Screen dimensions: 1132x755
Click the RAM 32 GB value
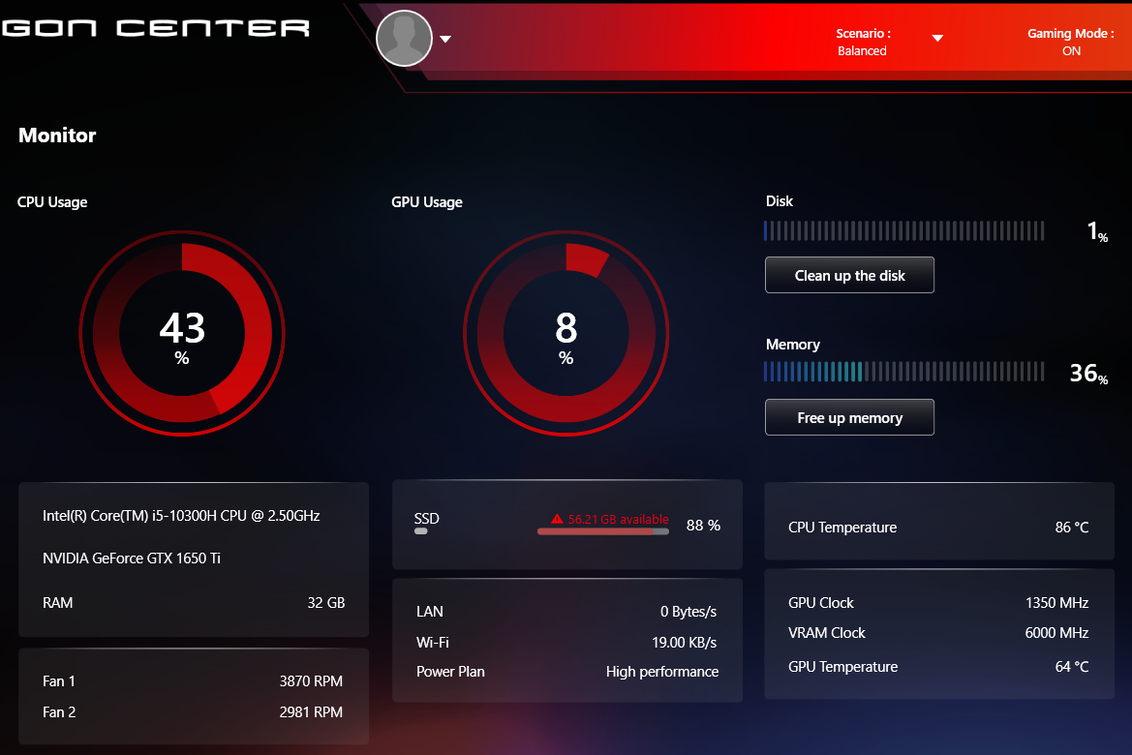pos(326,603)
